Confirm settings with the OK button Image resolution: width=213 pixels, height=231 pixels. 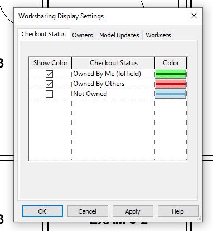pos(42,211)
